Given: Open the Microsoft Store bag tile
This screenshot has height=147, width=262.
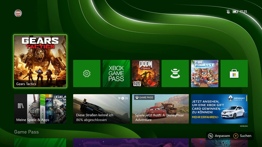Looking at the screenshot, I should click(x=234, y=73).
